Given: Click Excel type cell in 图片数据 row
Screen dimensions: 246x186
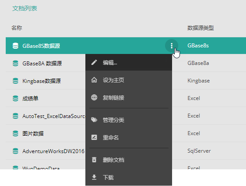Looking at the screenshot, I should point(194,133).
